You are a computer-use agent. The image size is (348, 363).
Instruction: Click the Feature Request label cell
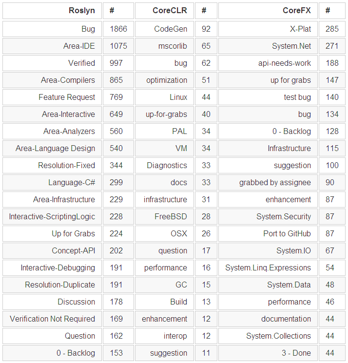click(x=67, y=97)
